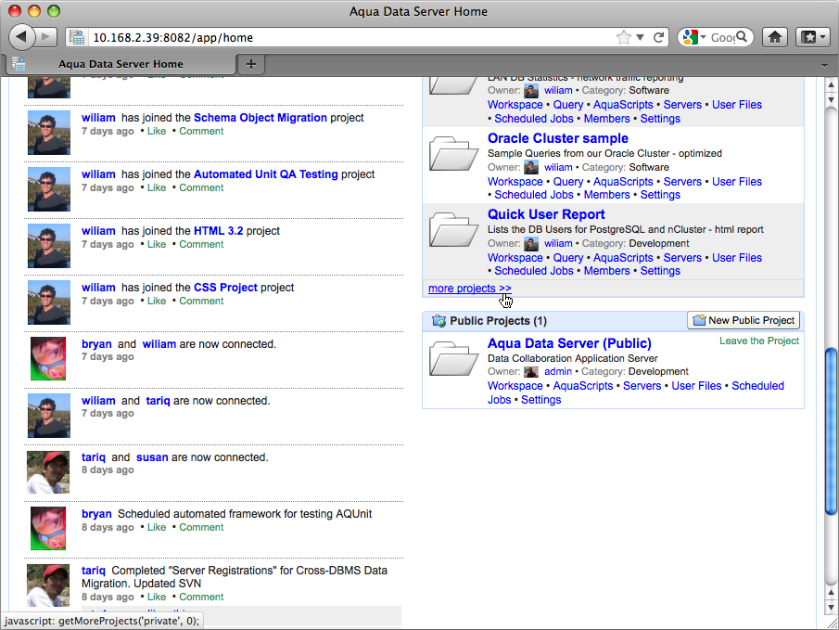Screen dimensions: 839x630
Task: Open Members for the LAN DB Statistics project
Action: (x=606, y=119)
